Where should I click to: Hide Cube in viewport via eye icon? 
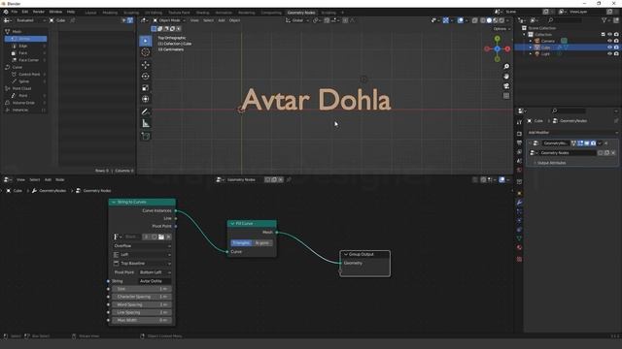click(609, 48)
